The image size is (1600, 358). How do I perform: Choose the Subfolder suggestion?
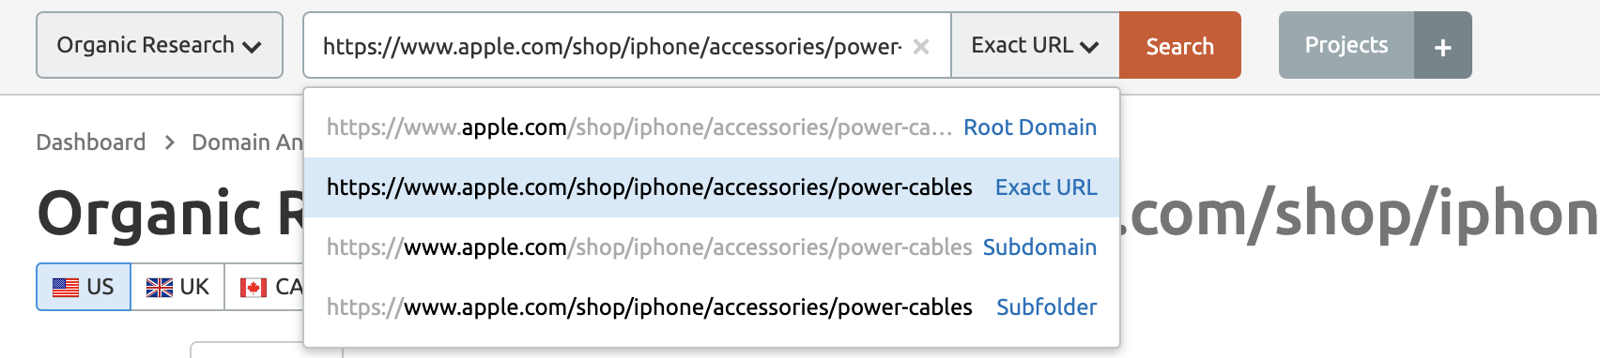(x=712, y=307)
